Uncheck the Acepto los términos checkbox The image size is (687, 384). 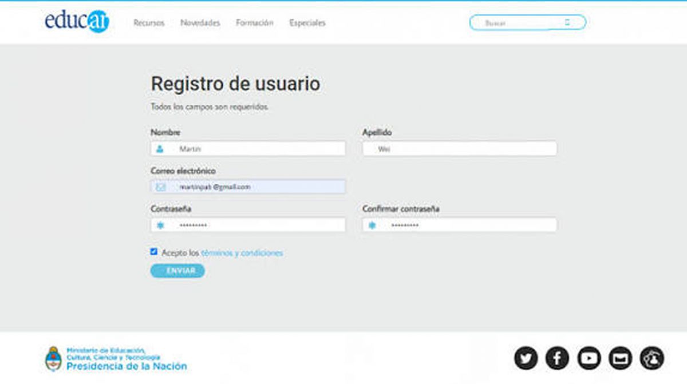[153, 251]
